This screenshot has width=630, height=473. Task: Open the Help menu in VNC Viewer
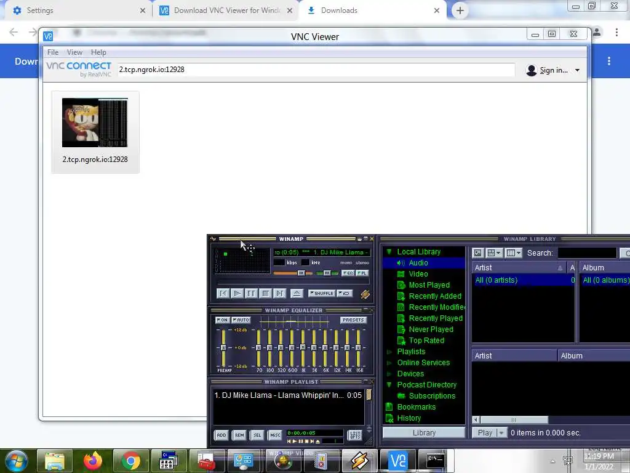98,52
